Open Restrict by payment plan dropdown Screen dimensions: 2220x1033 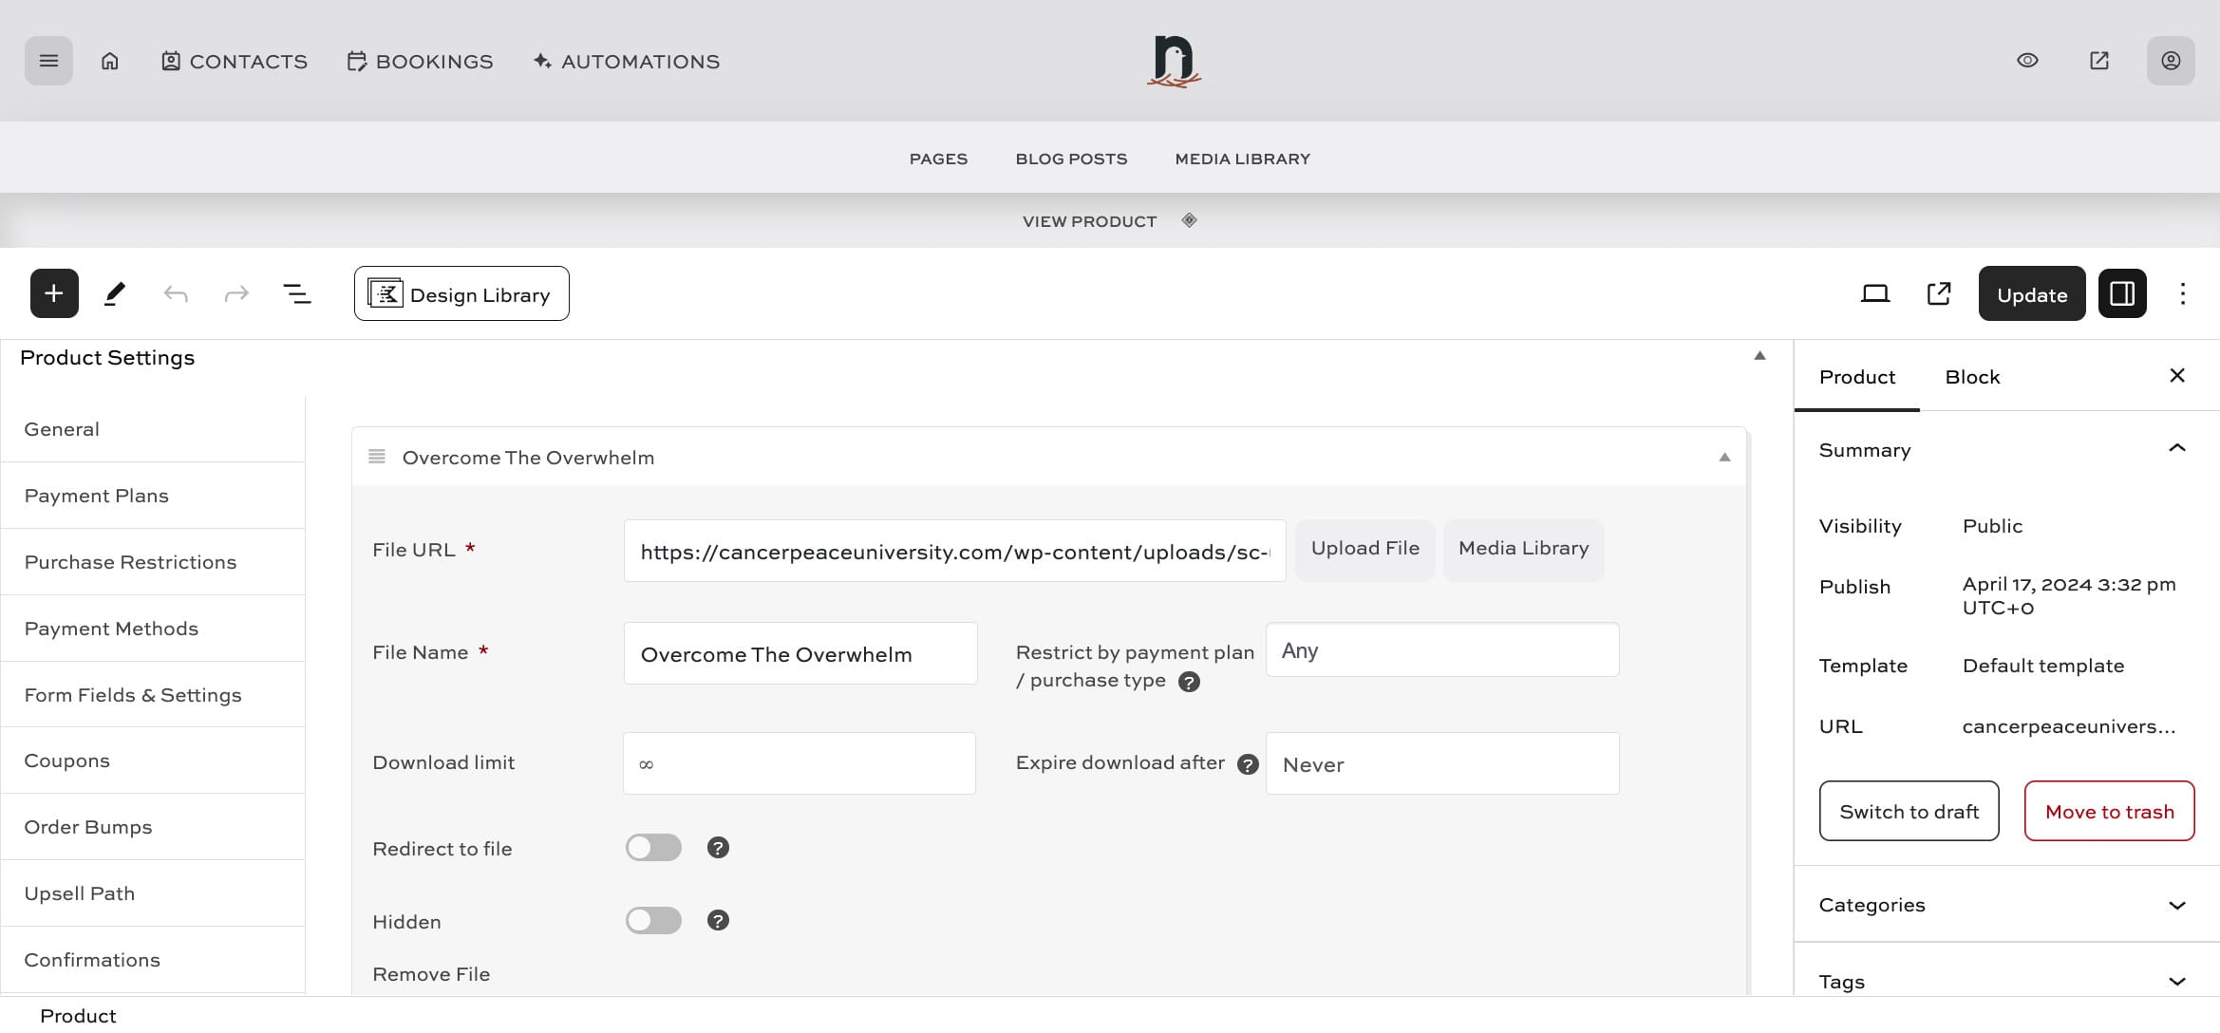tap(1441, 650)
